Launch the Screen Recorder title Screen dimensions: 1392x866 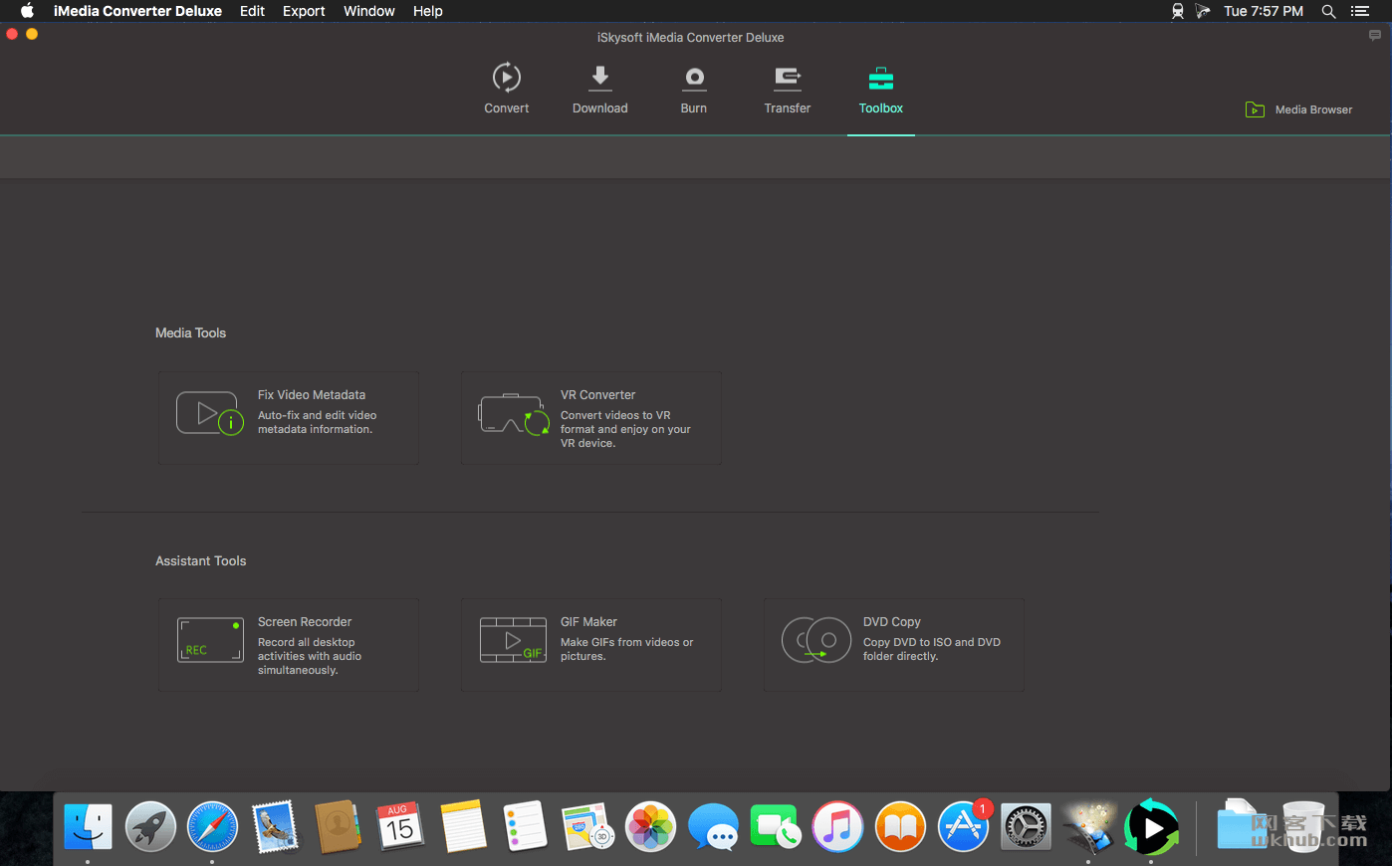(305, 622)
